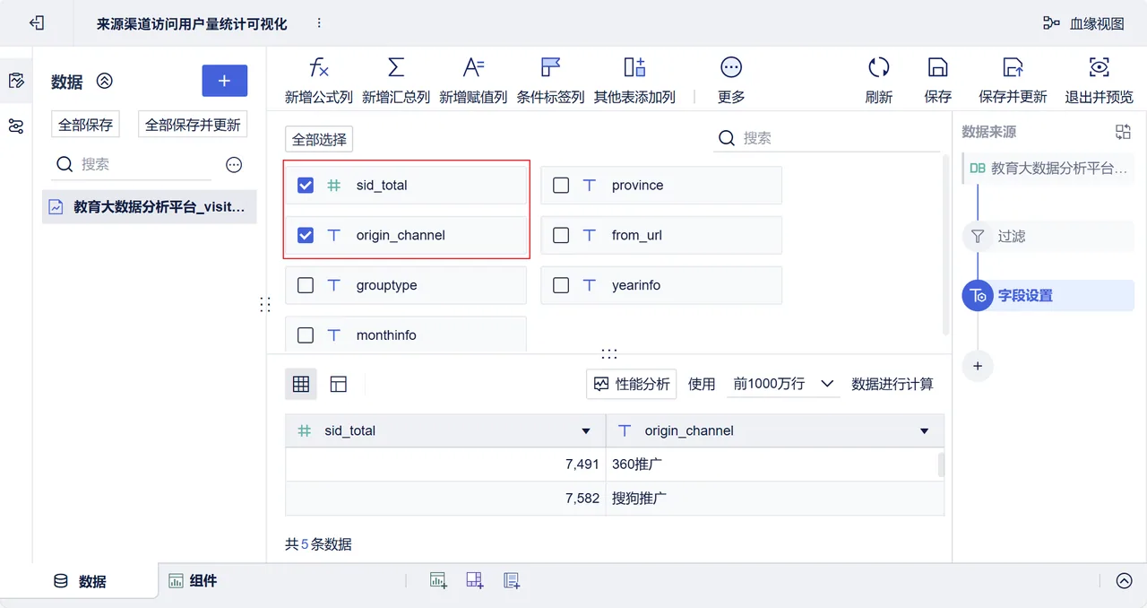Click the 保存 save icon

click(x=937, y=68)
